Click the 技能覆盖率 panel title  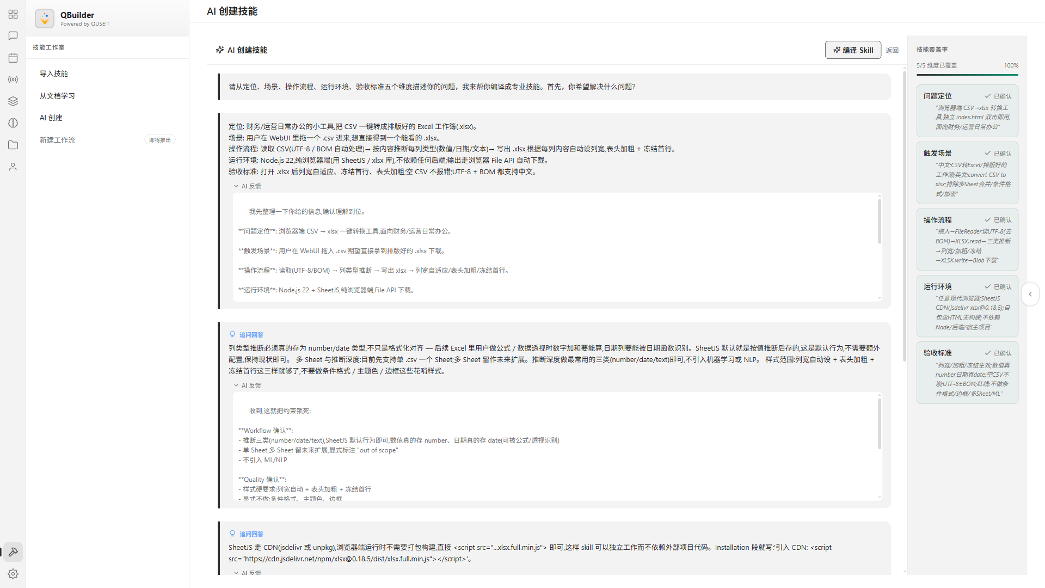click(x=932, y=50)
